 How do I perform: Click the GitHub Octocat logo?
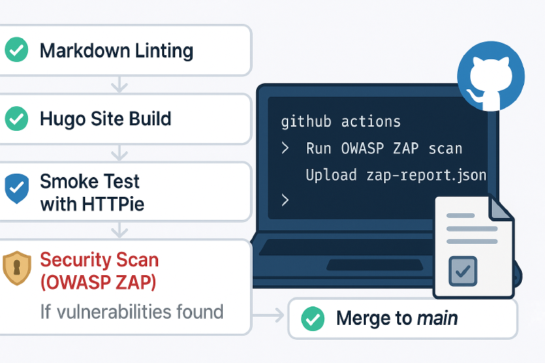[490, 76]
